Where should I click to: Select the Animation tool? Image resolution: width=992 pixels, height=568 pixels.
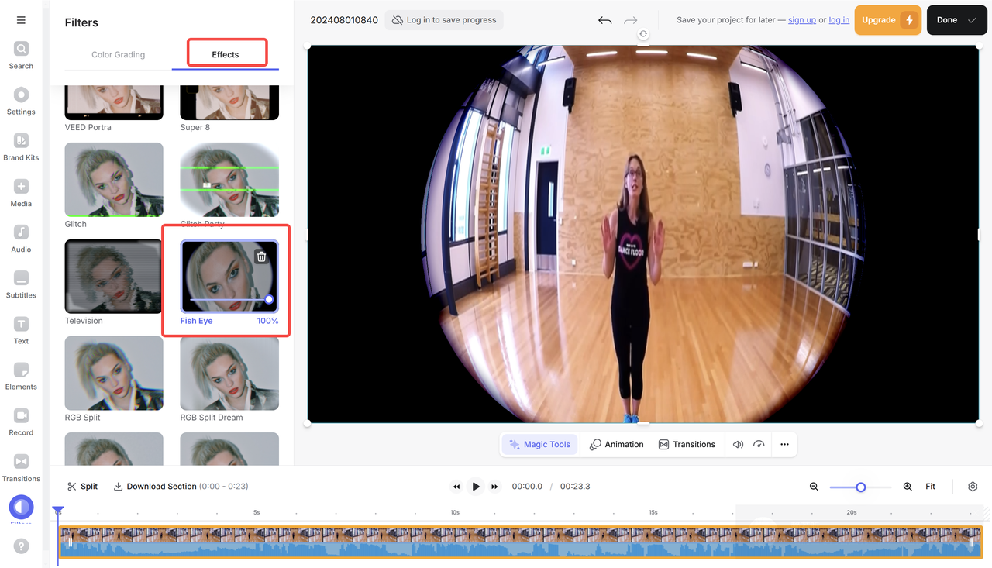click(x=617, y=444)
